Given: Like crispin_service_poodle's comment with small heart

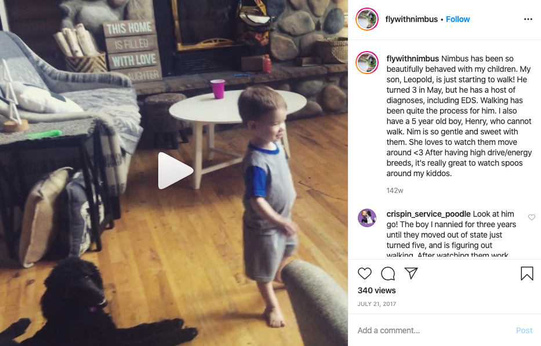Looking at the screenshot, I should pyautogui.click(x=531, y=217).
